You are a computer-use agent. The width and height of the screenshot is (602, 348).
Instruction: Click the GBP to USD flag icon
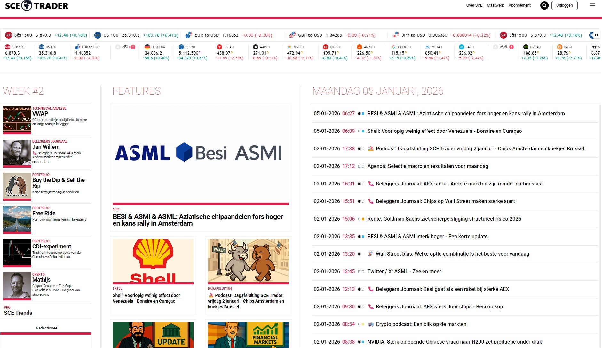[x=292, y=35]
